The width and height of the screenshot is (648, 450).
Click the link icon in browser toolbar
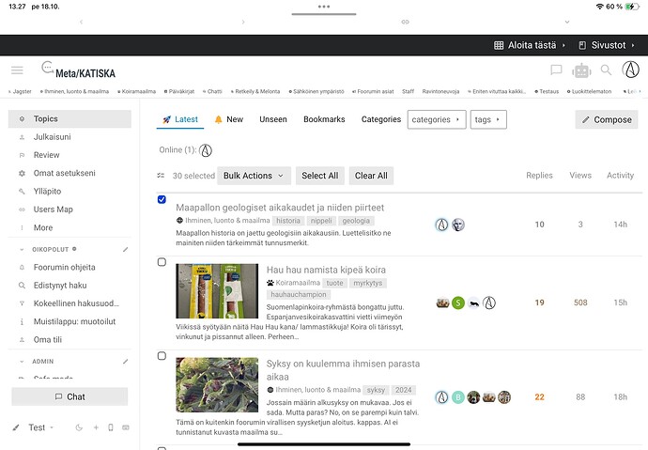tap(405, 22)
